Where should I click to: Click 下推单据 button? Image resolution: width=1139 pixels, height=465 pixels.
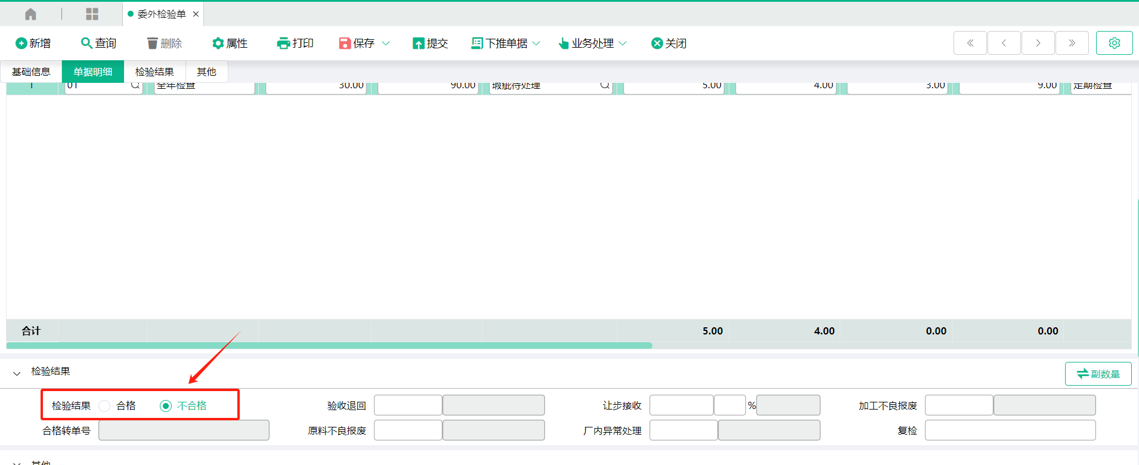pos(500,43)
